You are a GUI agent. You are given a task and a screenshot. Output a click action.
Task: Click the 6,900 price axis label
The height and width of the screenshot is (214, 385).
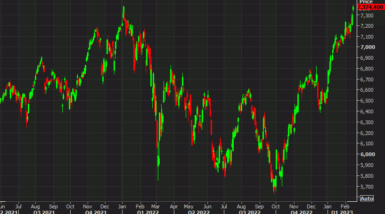367,58
